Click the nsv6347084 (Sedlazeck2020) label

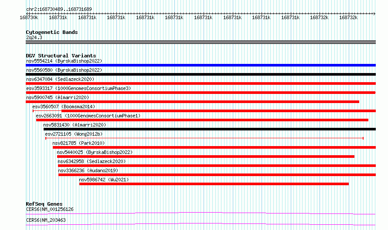click(x=60, y=79)
